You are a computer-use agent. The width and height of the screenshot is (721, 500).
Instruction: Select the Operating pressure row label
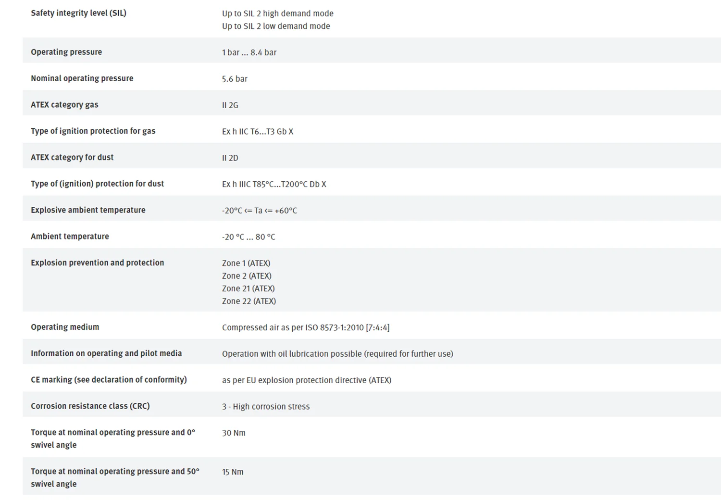(66, 52)
